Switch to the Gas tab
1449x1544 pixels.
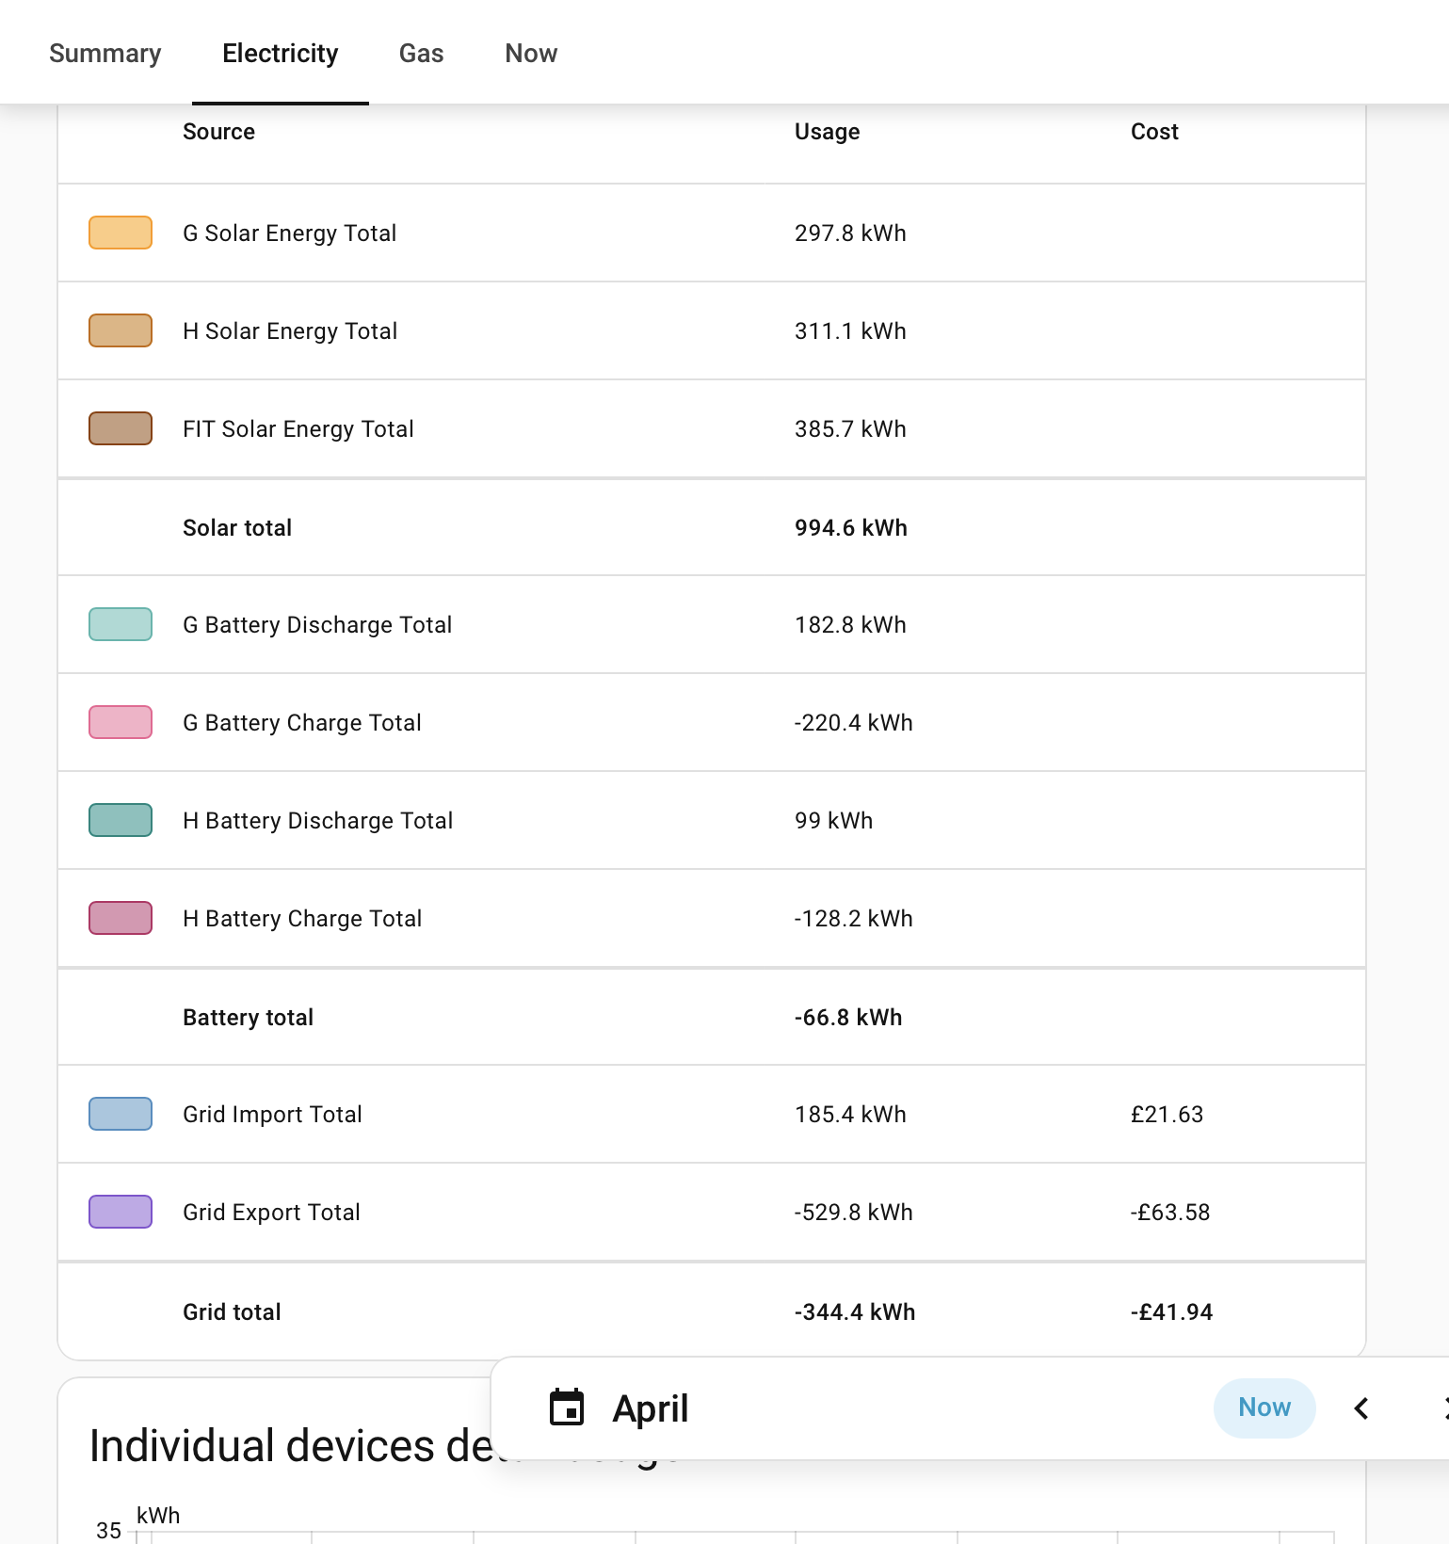[421, 53]
